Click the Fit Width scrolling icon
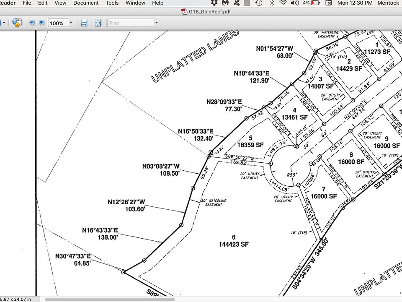This screenshot has height=302, width=402. pyautogui.click(x=84, y=23)
